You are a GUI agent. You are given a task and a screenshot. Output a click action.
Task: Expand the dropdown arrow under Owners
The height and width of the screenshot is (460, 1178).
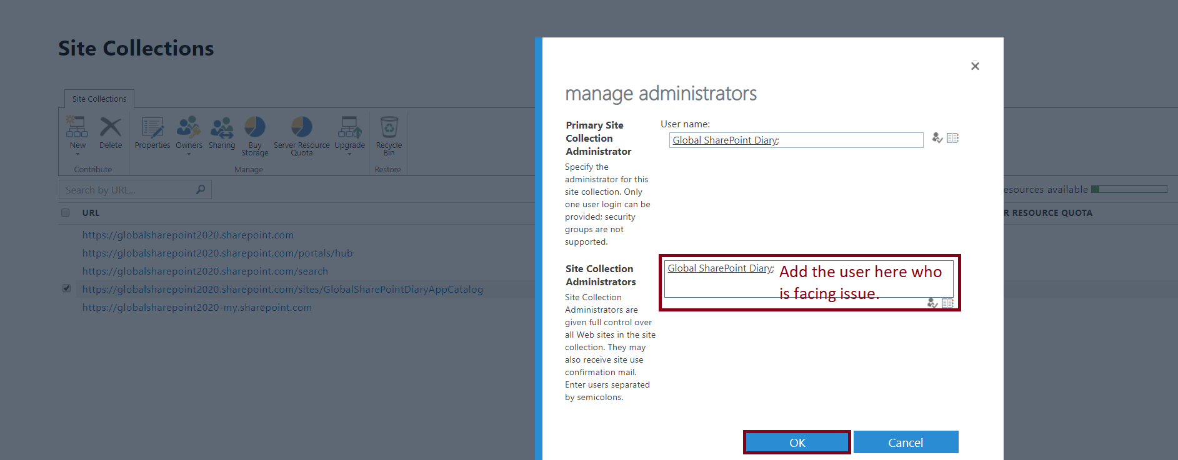pyautogui.click(x=189, y=154)
